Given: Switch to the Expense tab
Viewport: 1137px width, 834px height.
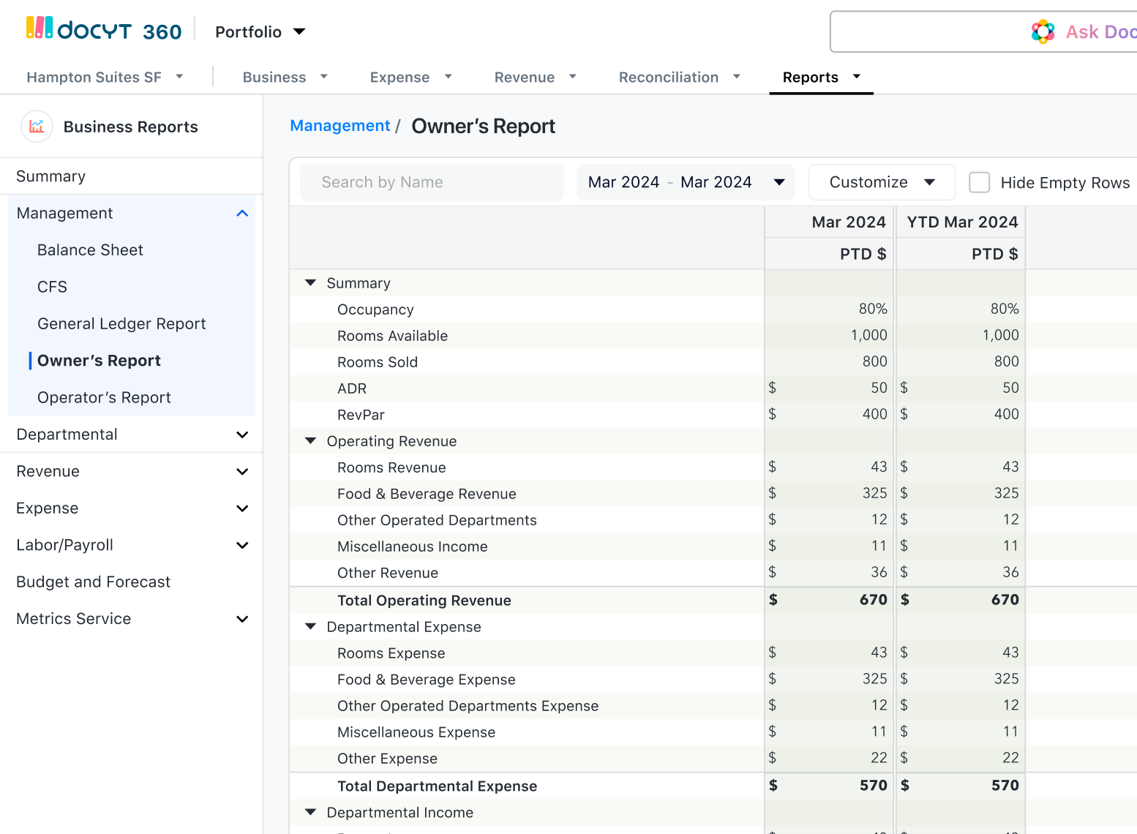Looking at the screenshot, I should 409,77.
